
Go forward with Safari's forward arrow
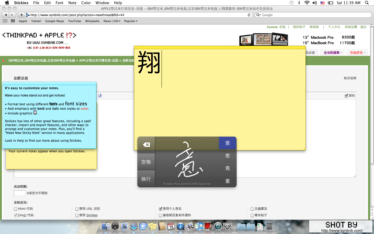12,15
